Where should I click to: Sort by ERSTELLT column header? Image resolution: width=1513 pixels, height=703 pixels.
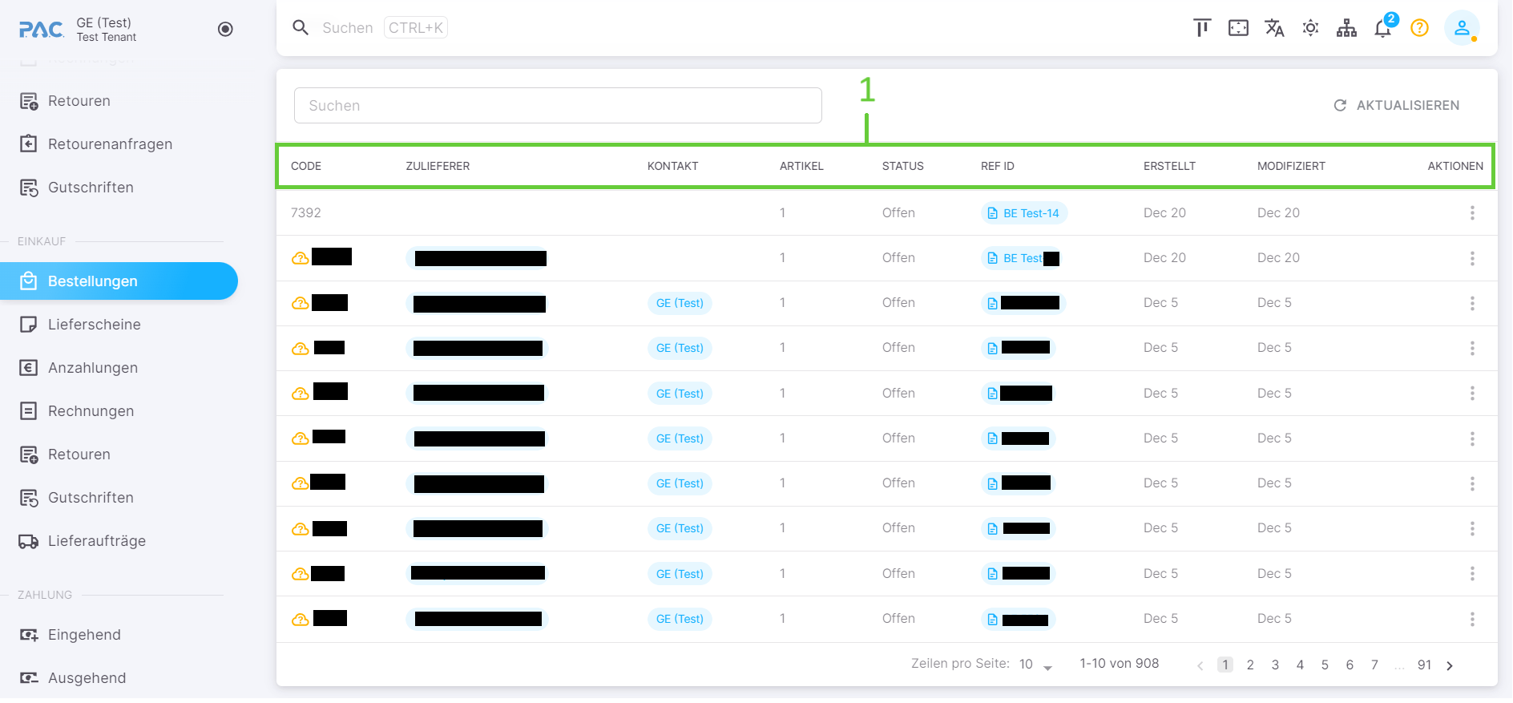coord(1169,166)
